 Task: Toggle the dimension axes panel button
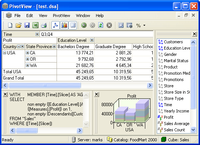(55, 25)
